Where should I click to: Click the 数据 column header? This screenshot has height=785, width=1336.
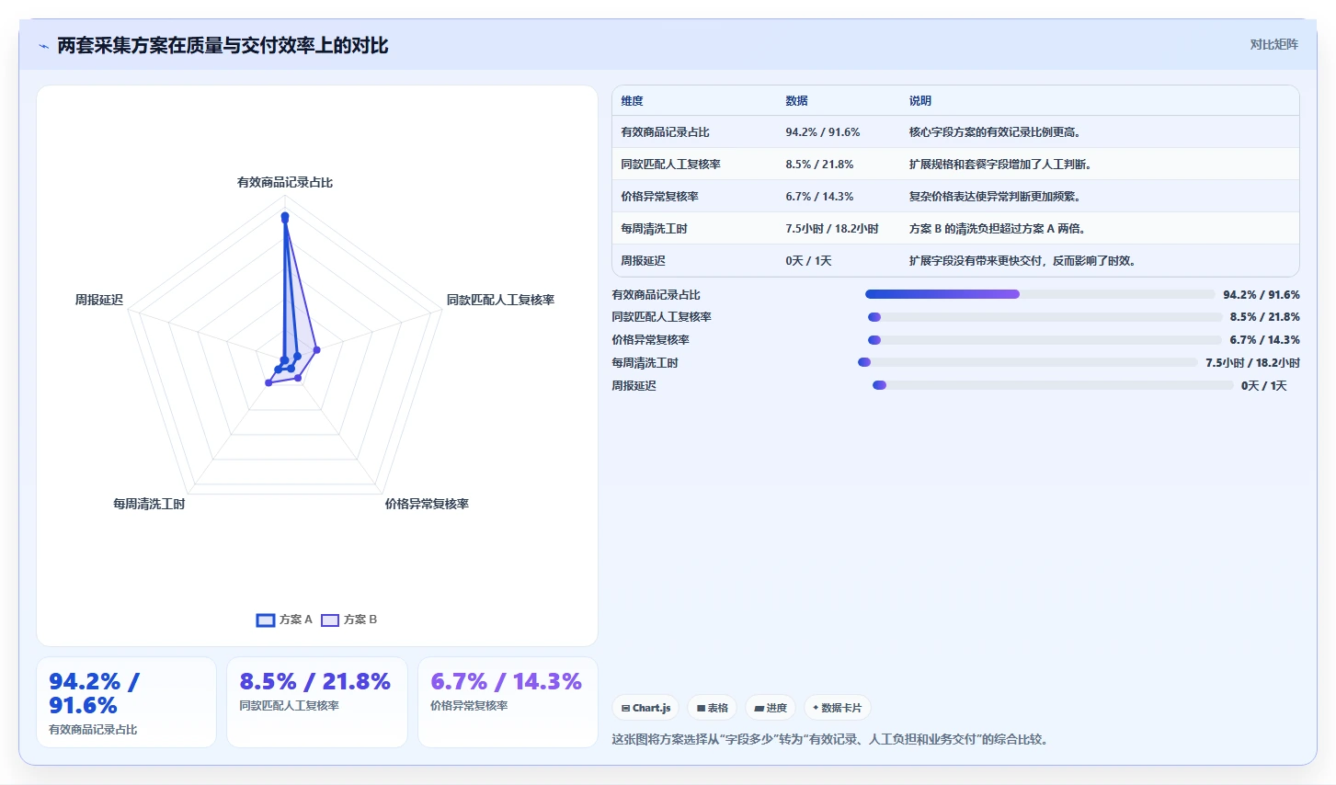tap(796, 101)
